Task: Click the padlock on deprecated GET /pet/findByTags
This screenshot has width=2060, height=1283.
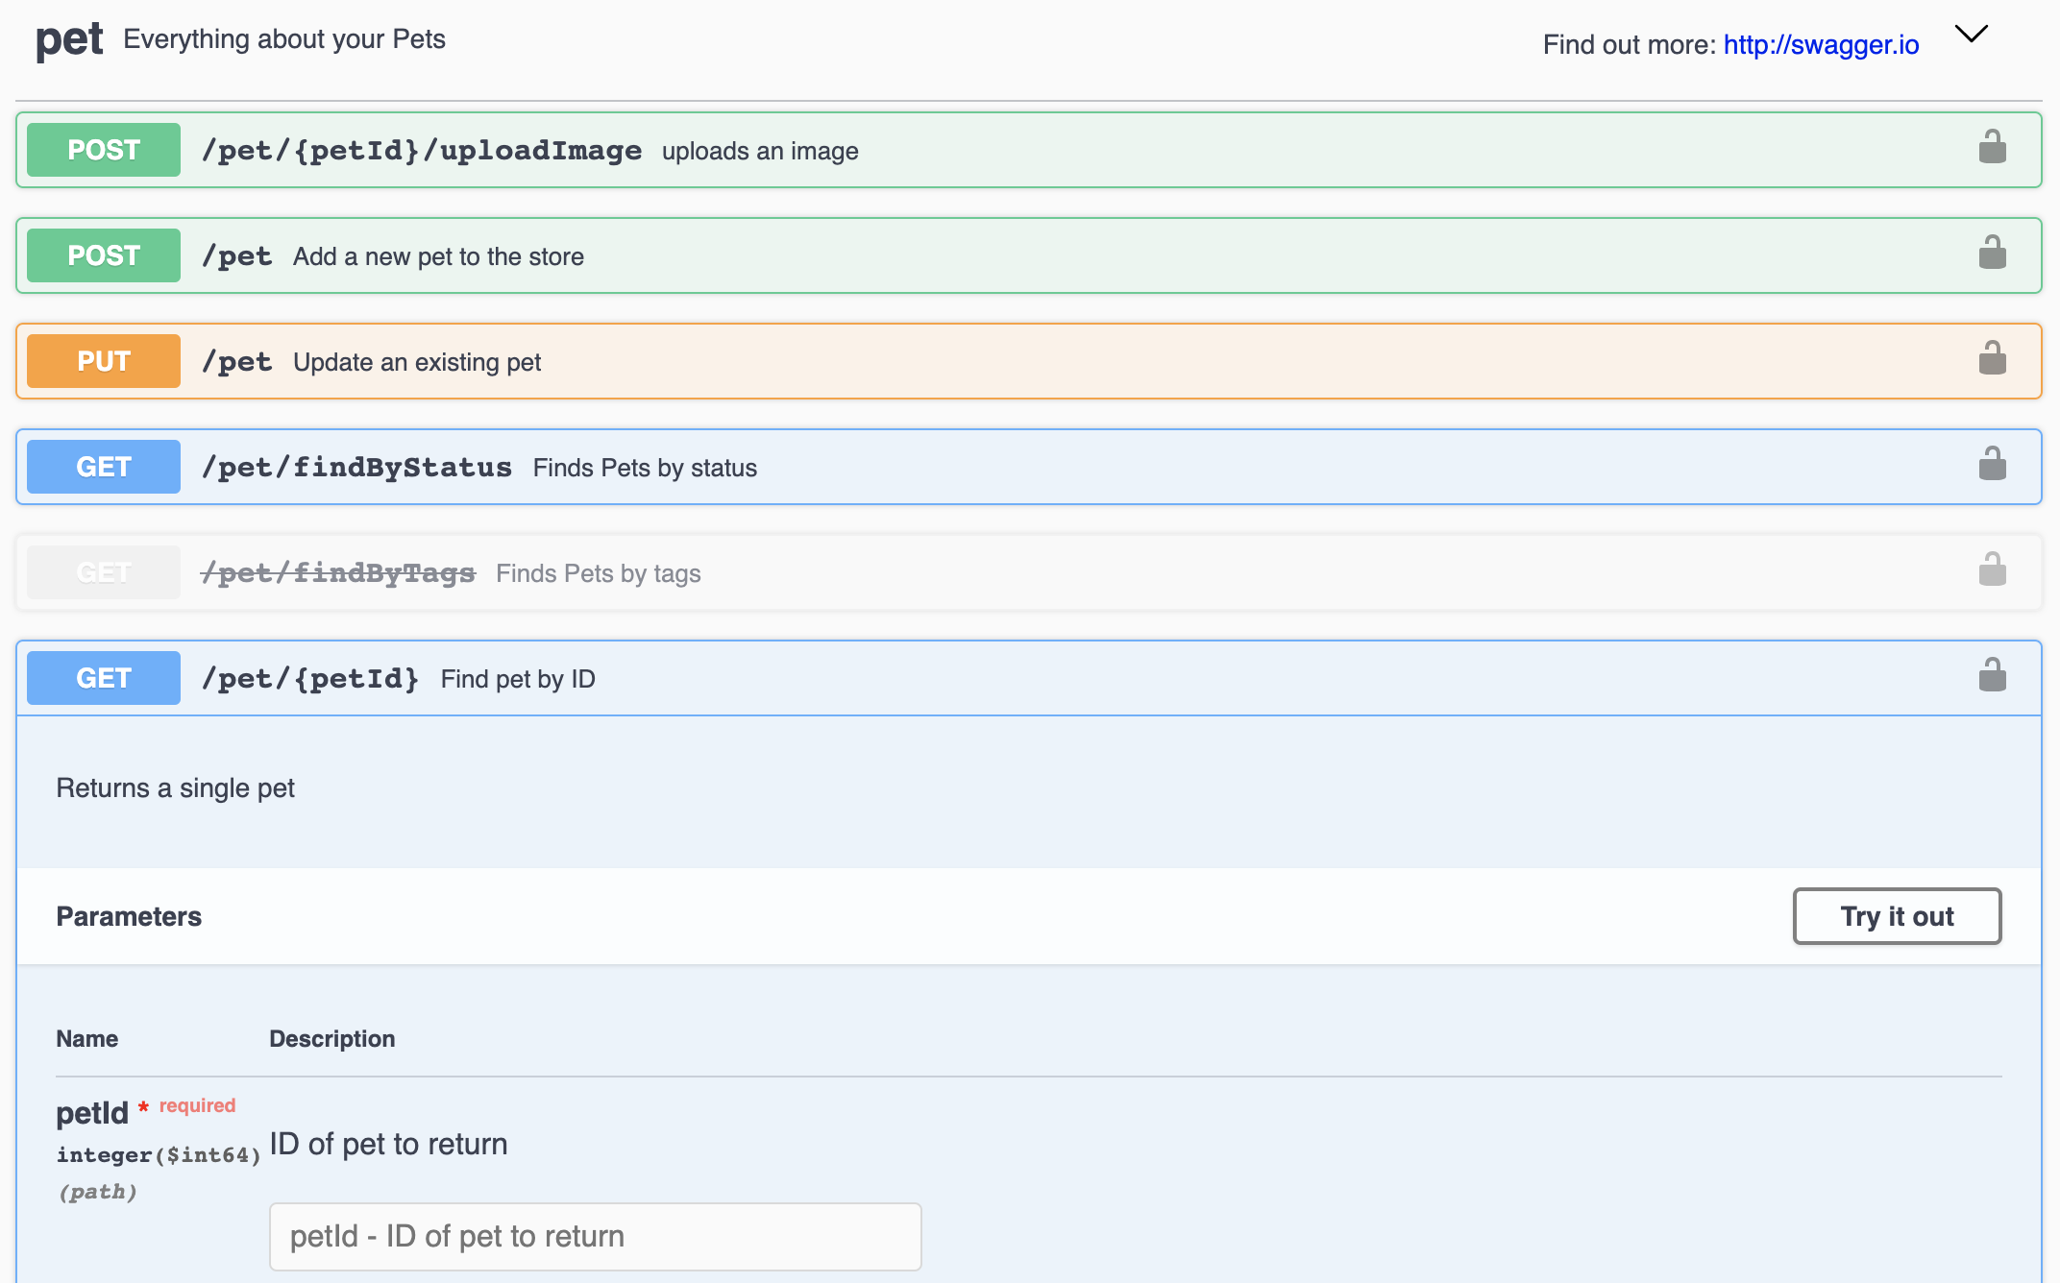Action: (1992, 569)
